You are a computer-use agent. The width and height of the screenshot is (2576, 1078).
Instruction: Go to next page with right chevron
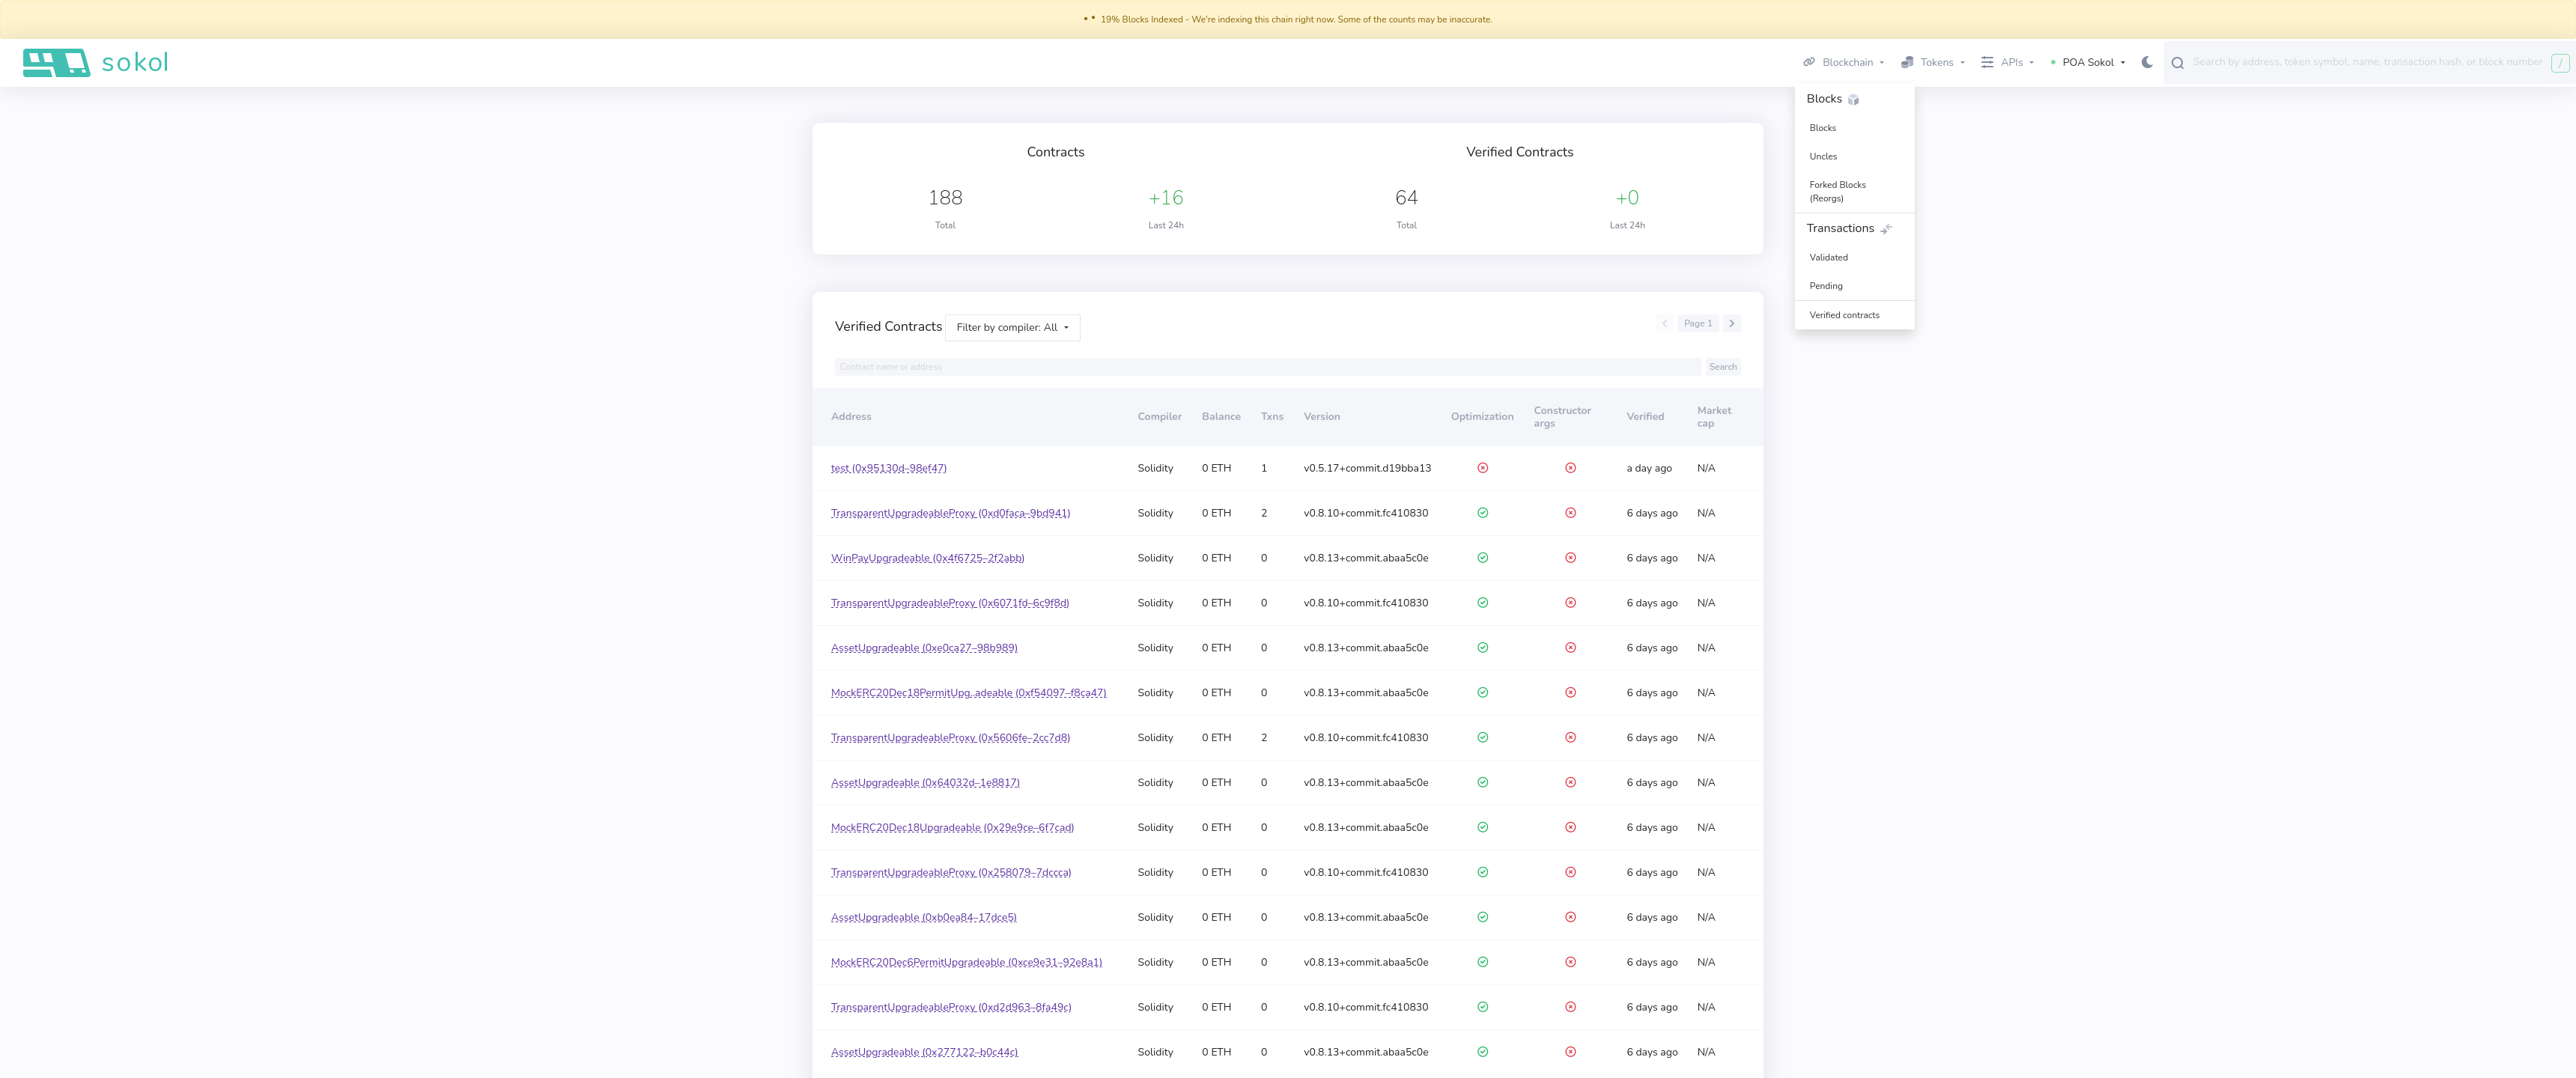coord(1731,323)
